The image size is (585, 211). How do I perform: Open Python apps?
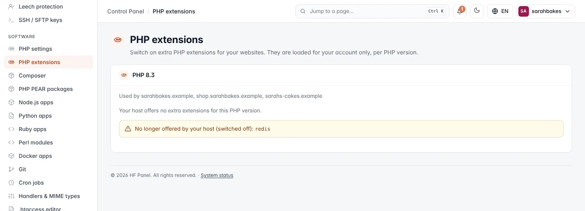(x=48, y=116)
